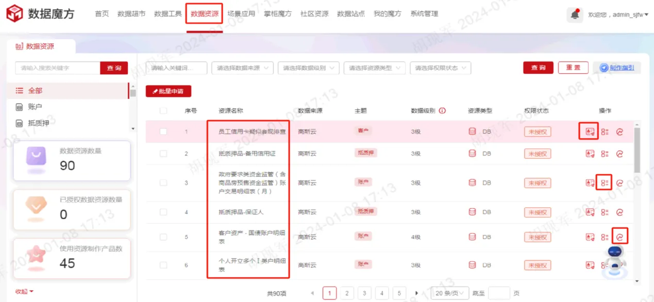654x302 pixels.
Task: Click the red 查询 button beside the filters
Action: [538, 68]
